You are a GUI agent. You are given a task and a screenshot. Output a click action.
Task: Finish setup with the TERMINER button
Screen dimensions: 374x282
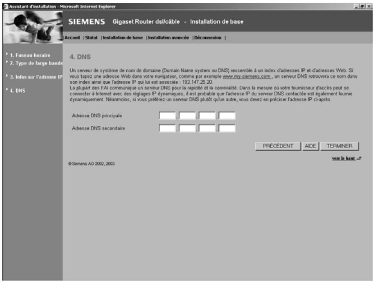[x=339, y=146]
